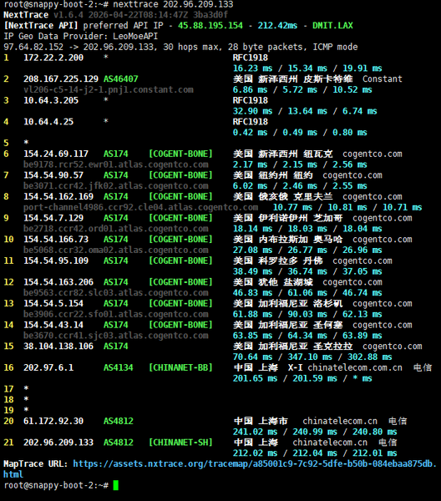Click hop 11 IP 154.54.95.109
The height and width of the screenshot is (501, 441).
[56, 261]
